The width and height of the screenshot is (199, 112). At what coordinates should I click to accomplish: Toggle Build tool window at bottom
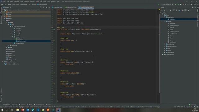click(30, 105)
